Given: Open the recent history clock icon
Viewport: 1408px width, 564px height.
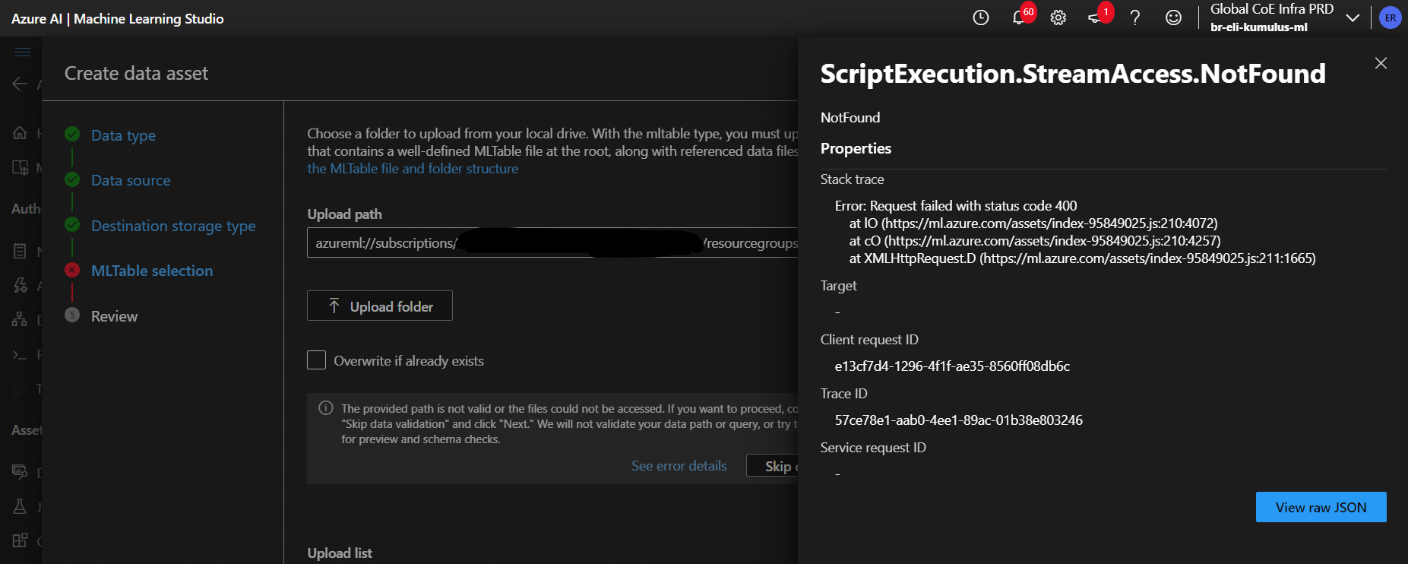Looking at the screenshot, I should click(x=981, y=17).
